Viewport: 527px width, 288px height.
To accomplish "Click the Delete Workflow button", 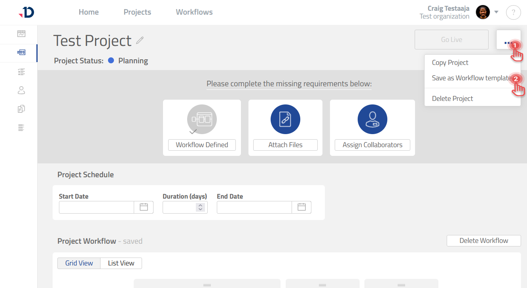I will click(483, 241).
